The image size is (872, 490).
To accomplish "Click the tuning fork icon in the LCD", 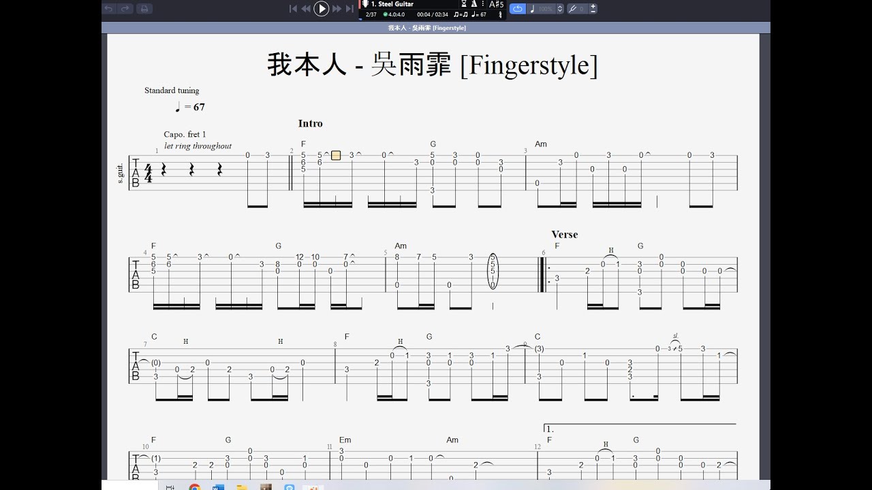I will tap(501, 15).
